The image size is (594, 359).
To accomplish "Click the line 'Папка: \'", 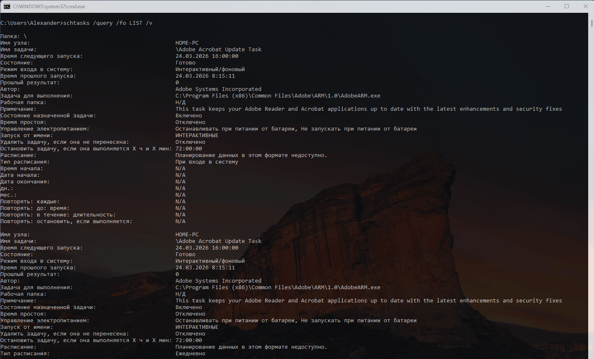I will pos(14,36).
